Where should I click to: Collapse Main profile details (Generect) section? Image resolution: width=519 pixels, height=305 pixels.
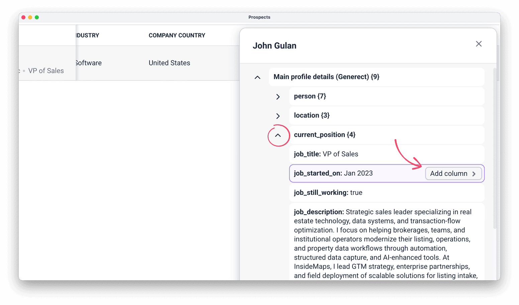(x=257, y=77)
